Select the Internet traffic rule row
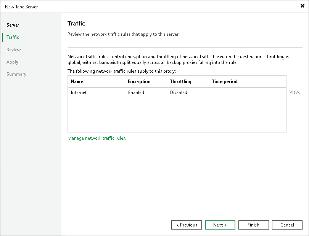 click(177, 92)
